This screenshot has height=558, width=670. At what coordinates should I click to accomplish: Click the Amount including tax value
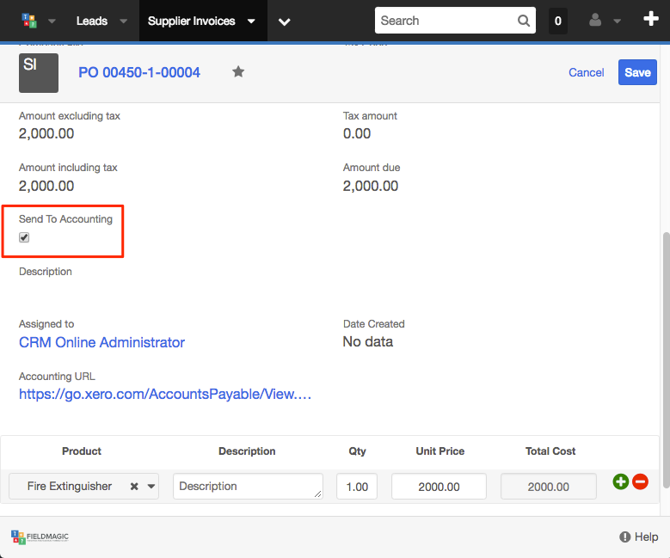[x=46, y=186]
